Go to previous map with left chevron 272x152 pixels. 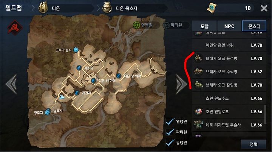11,84
